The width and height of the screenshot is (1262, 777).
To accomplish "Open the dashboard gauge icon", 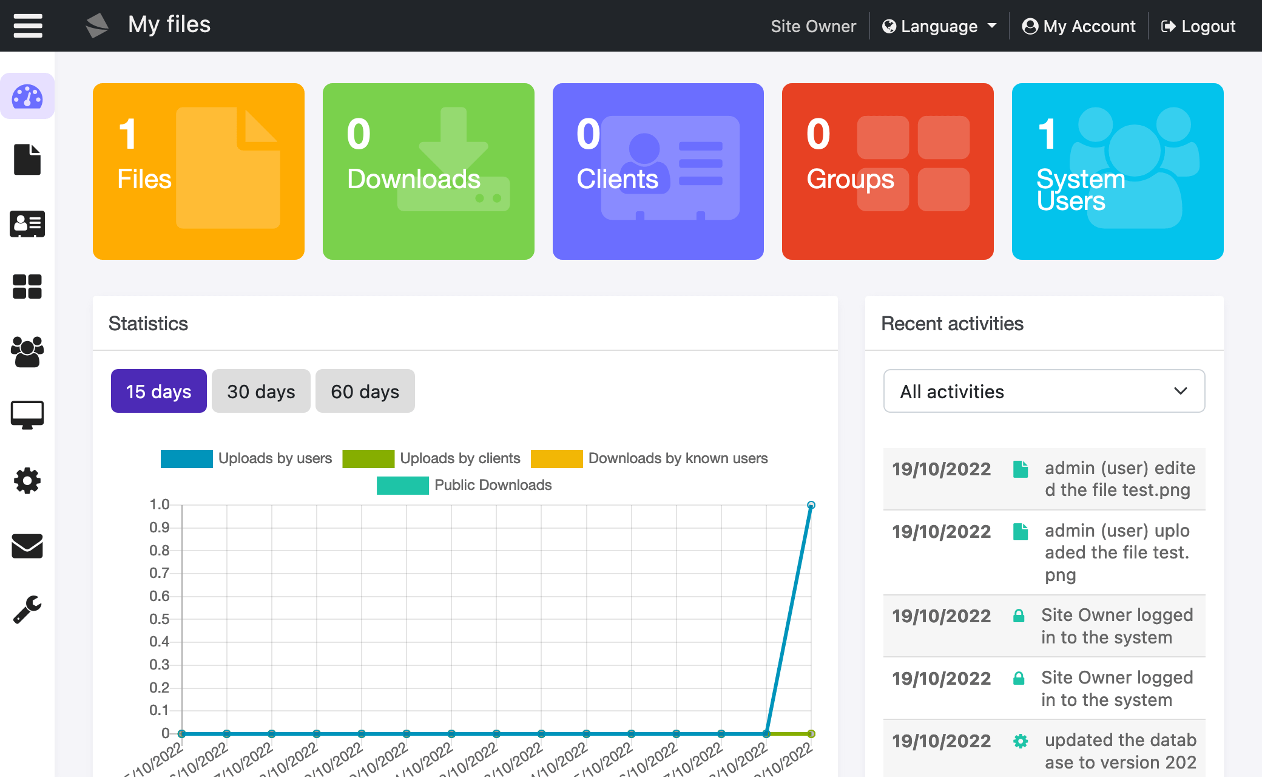I will [x=27, y=97].
